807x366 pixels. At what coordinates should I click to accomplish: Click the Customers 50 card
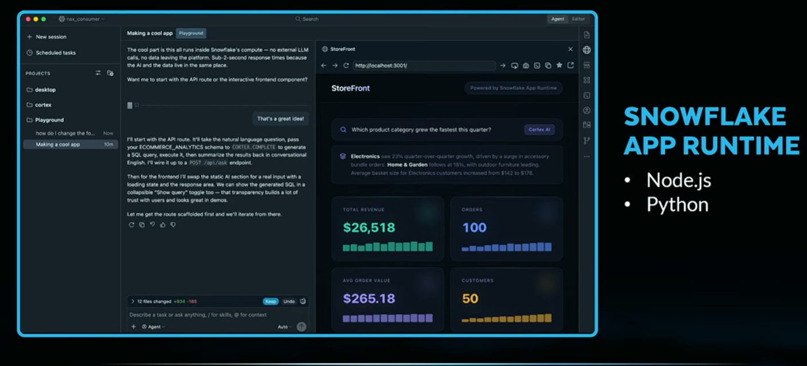(x=507, y=299)
